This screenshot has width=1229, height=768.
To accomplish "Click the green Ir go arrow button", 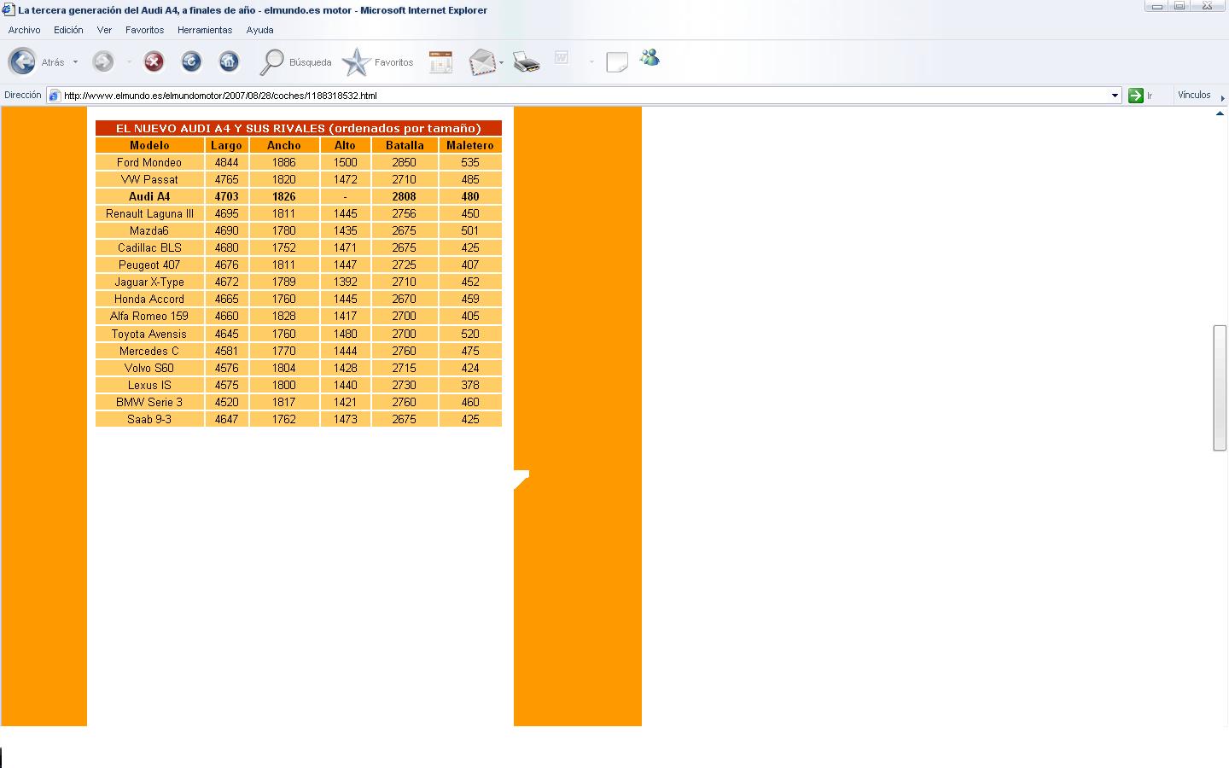I will [x=1135, y=96].
